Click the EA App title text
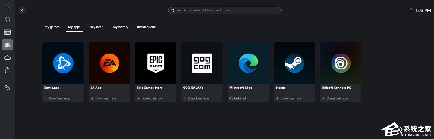Screen dimensions: 434x139 pyautogui.click(x=96, y=88)
